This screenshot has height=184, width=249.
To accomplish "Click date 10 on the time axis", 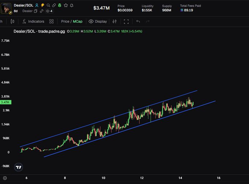I will [103, 178].
